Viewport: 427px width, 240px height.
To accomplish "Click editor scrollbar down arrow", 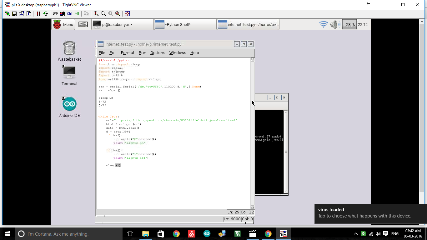I will pyautogui.click(x=253, y=207).
